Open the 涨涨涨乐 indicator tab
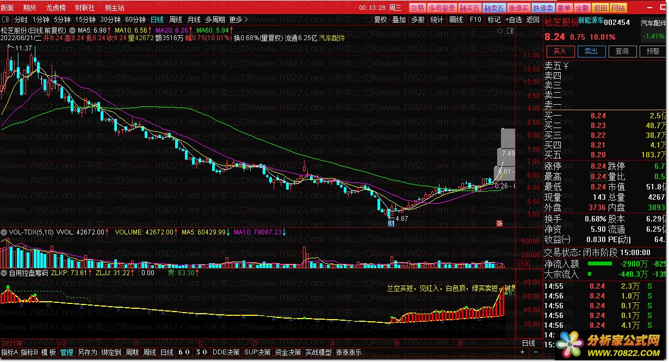The height and width of the screenshot is (362, 669). pos(349,353)
